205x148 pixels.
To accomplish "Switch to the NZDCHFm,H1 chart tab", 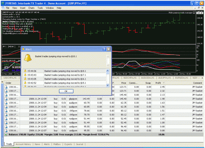I will [130, 78].
